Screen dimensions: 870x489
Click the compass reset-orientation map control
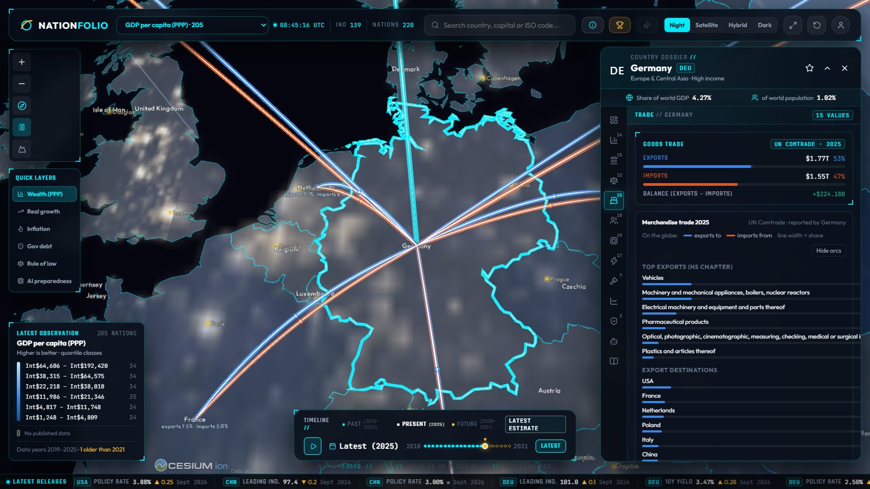tap(22, 105)
